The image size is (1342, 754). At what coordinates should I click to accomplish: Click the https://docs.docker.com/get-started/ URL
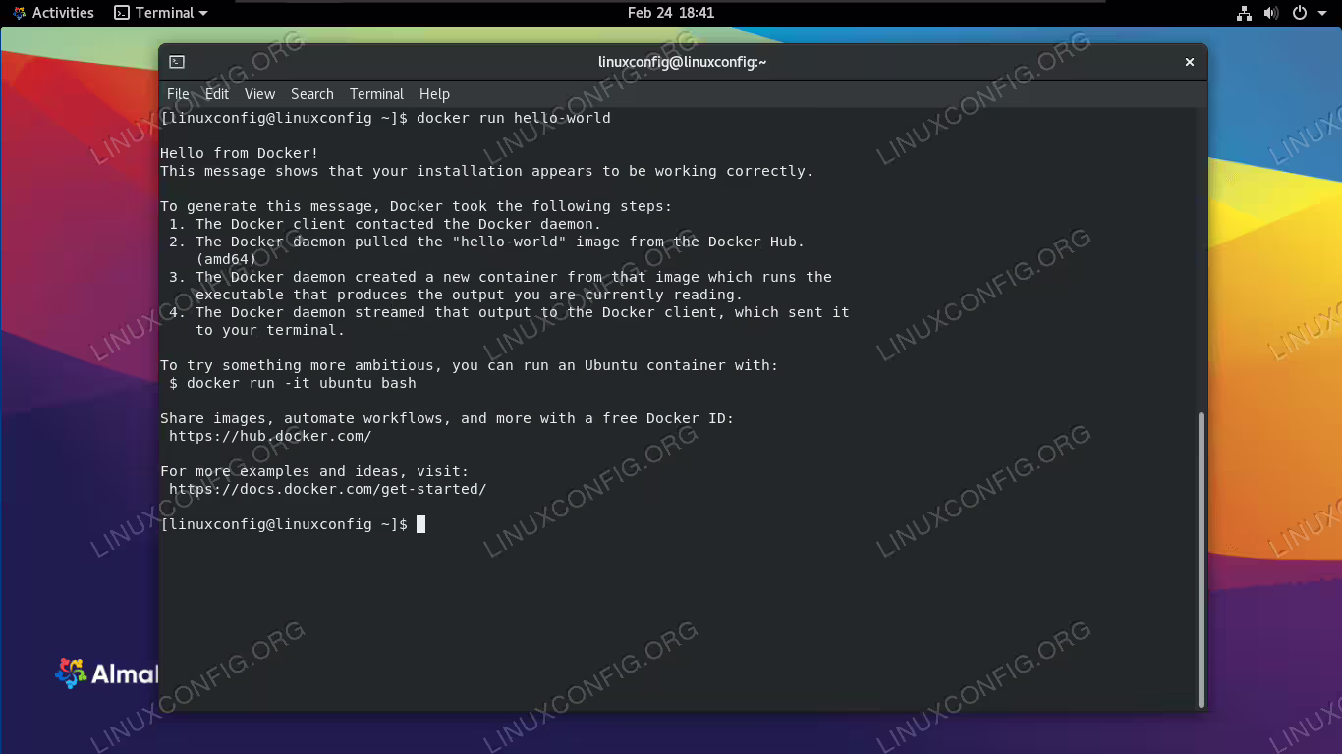(328, 489)
